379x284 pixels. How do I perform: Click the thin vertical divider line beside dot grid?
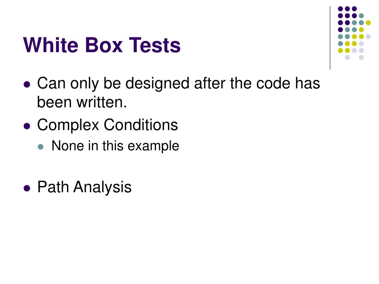point(330,38)
